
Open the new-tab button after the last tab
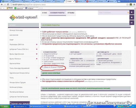(x=119, y=2)
